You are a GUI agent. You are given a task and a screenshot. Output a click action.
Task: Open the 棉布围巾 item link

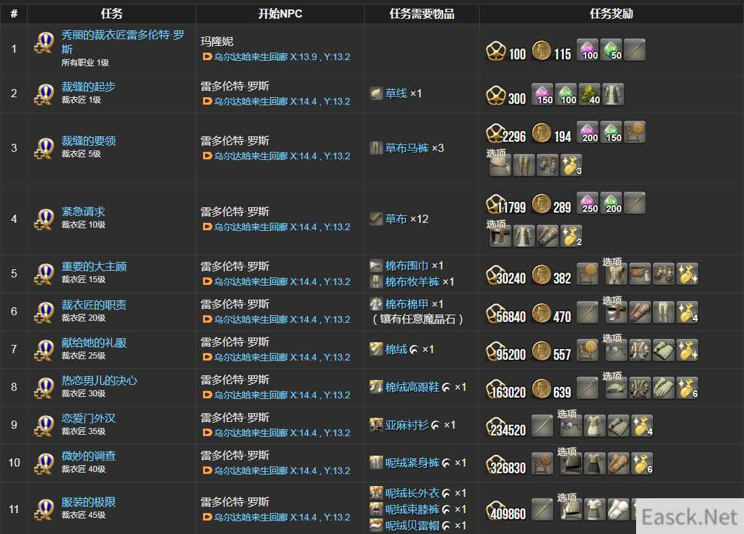coord(407,265)
